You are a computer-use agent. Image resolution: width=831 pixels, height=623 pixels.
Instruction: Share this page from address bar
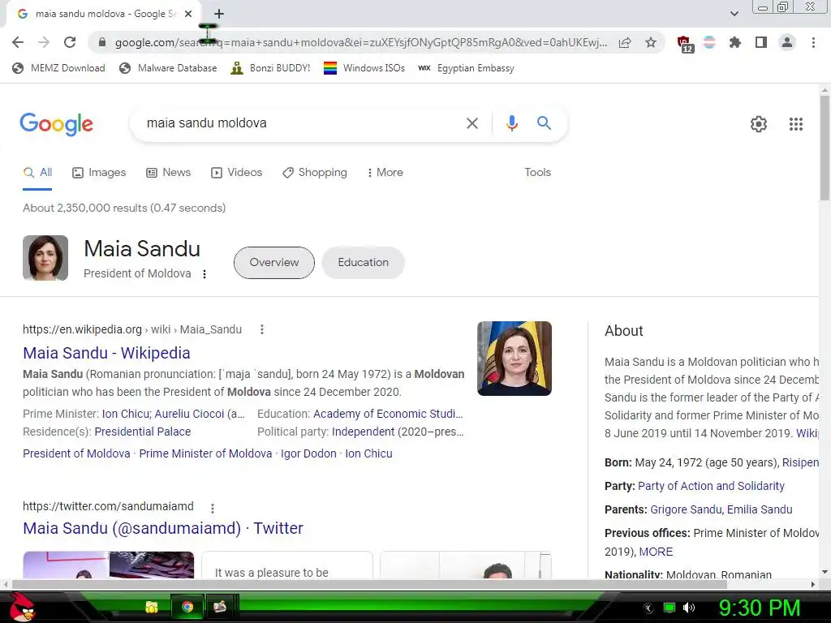(625, 42)
